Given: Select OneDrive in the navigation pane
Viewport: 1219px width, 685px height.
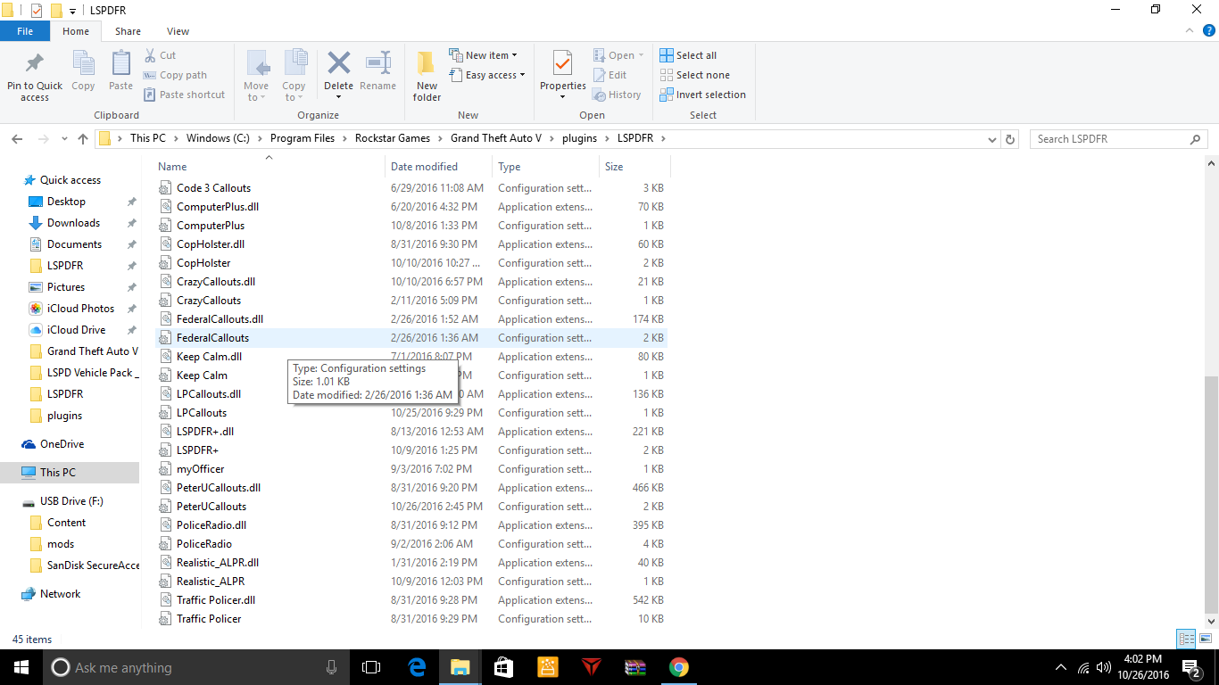Looking at the screenshot, I should [62, 444].
